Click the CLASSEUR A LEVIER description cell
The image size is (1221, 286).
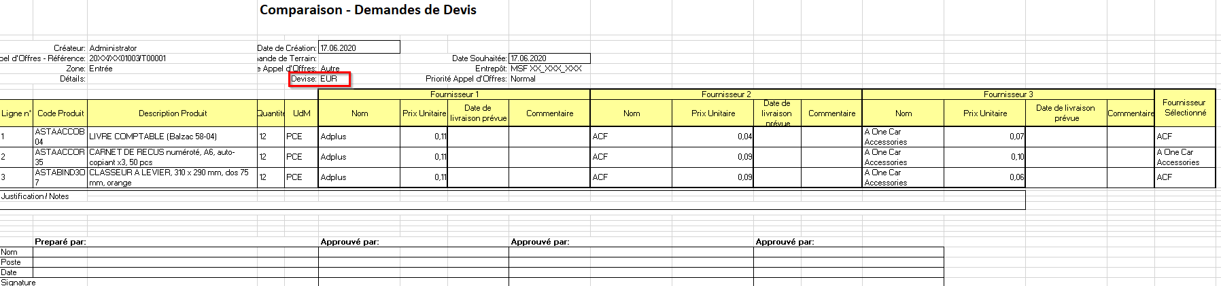tap(173, 177)
